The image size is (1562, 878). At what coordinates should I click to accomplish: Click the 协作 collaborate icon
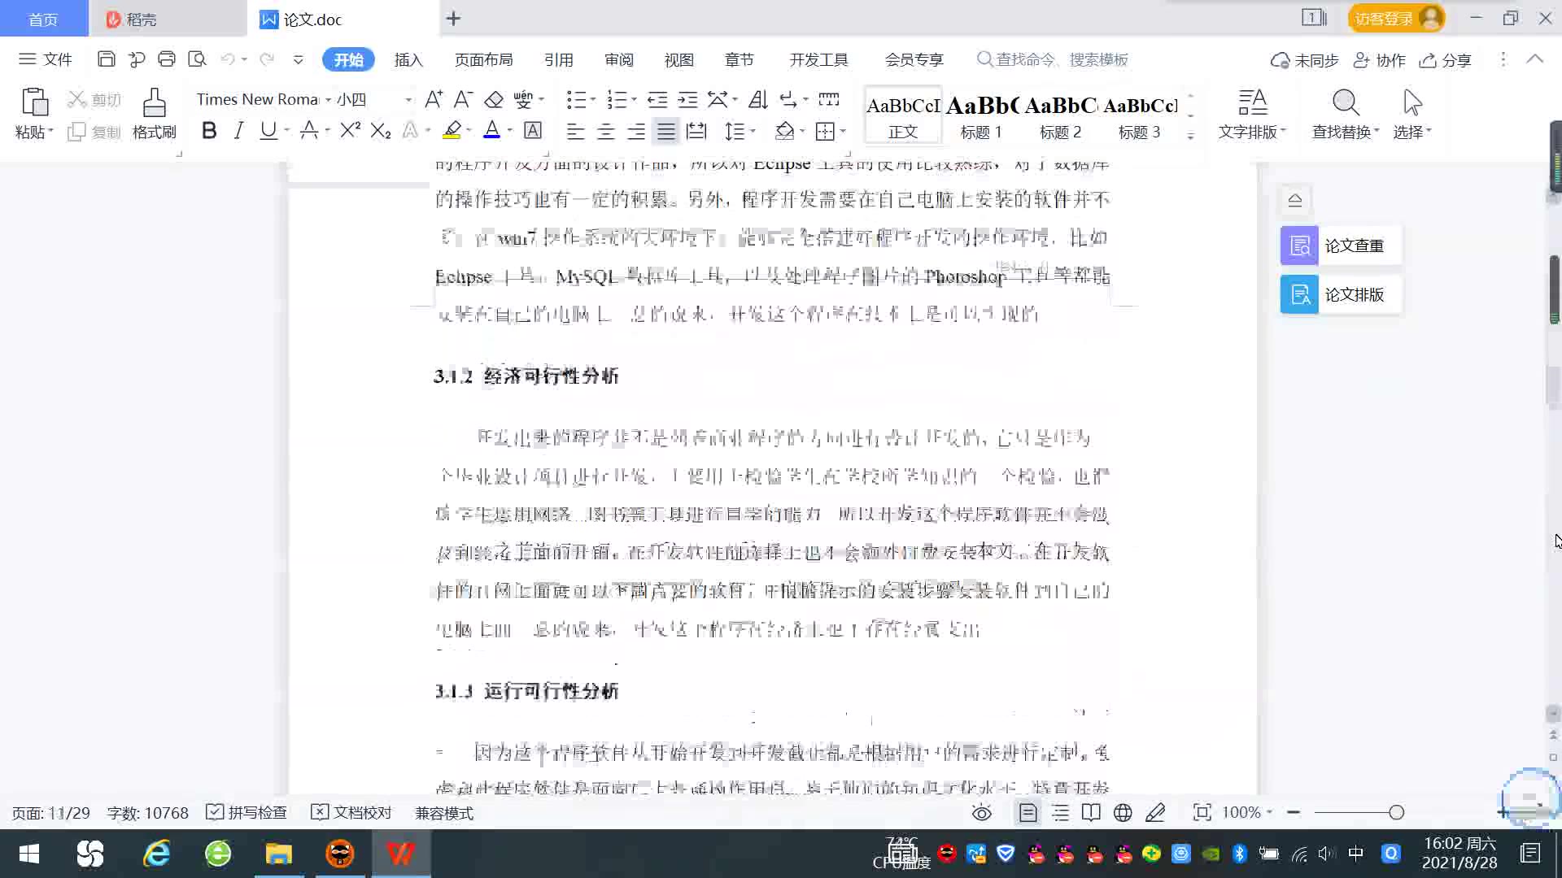click(x=1379, y=60)
